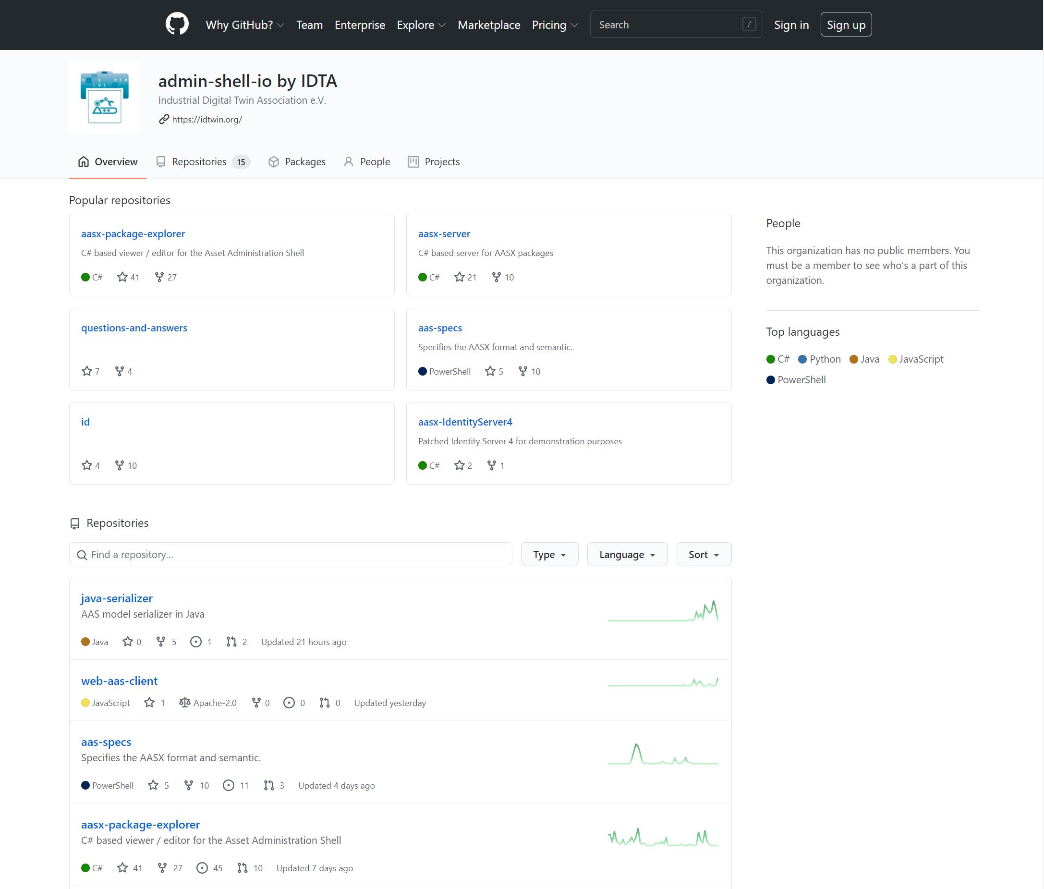Click the Sign up button
The width and height of the screenshot is (1044, 889).
click(846, 24)
